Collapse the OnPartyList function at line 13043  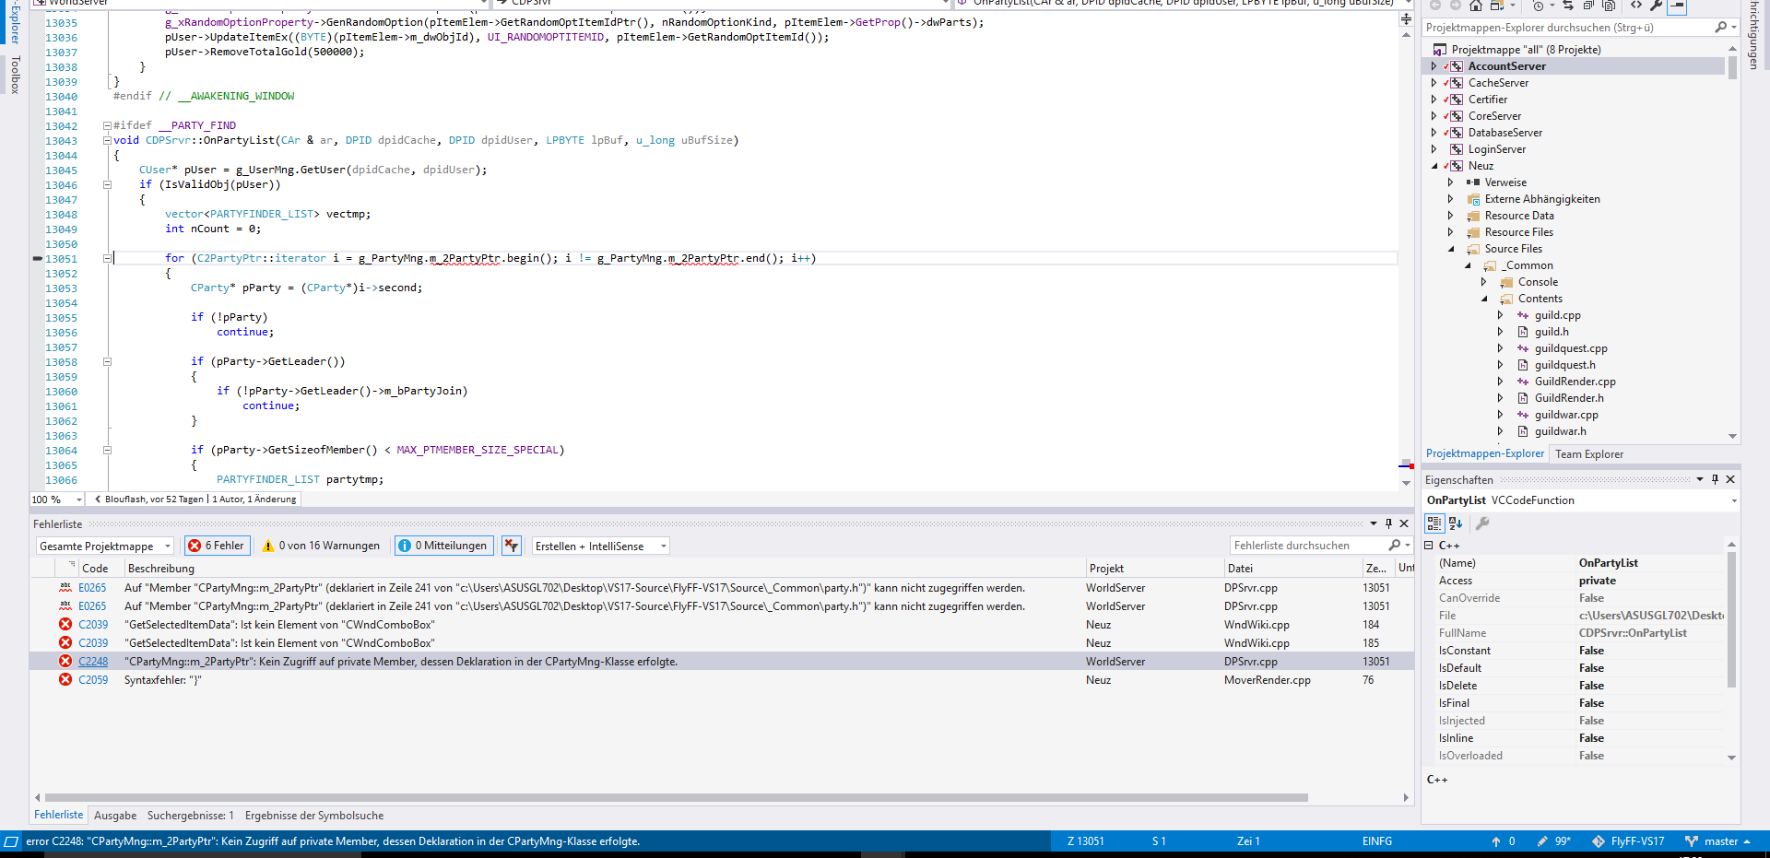[x=107, y=141]
